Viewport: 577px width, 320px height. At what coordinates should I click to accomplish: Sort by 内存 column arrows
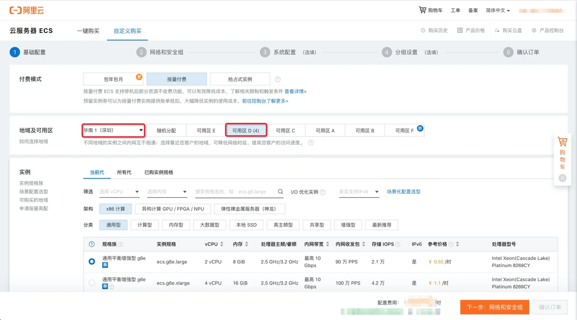pyautogui.click(x=246, y=244)
